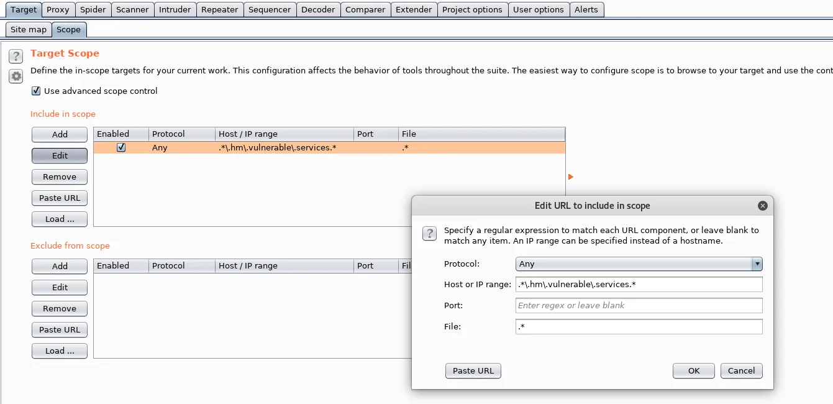This screenshot has width=833, height=404.
Task: Select the Decoder tab
Action: tap(318, 9)
